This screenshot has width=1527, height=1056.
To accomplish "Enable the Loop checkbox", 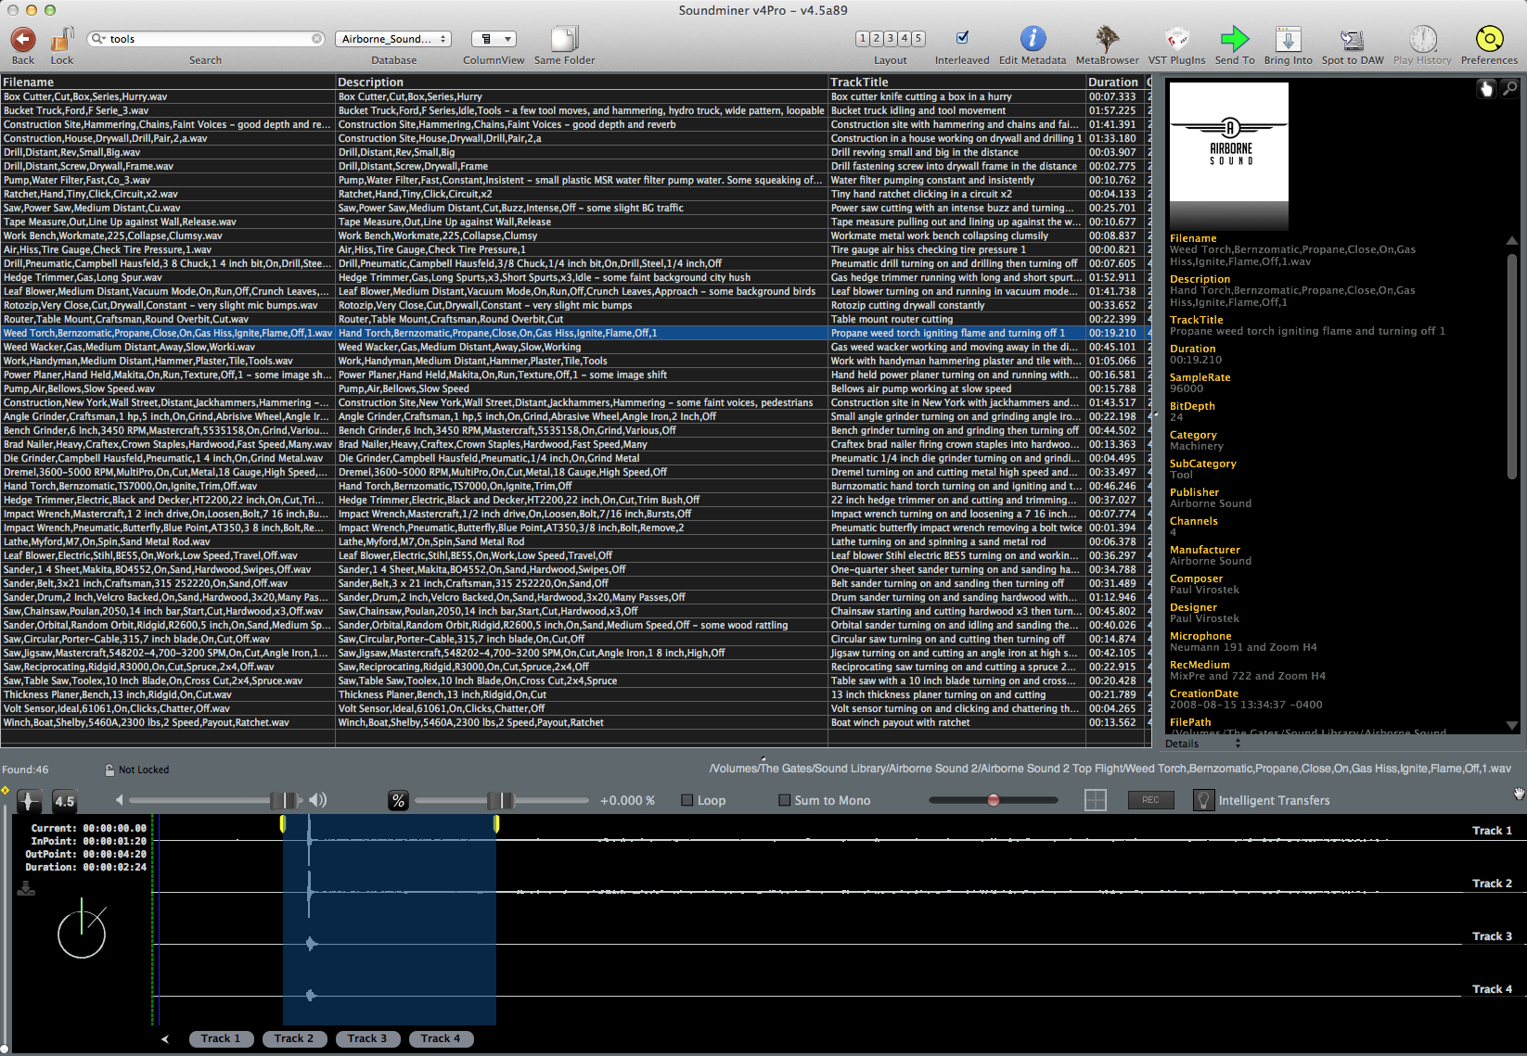I will pyautogui.click(x=687, y=800).
